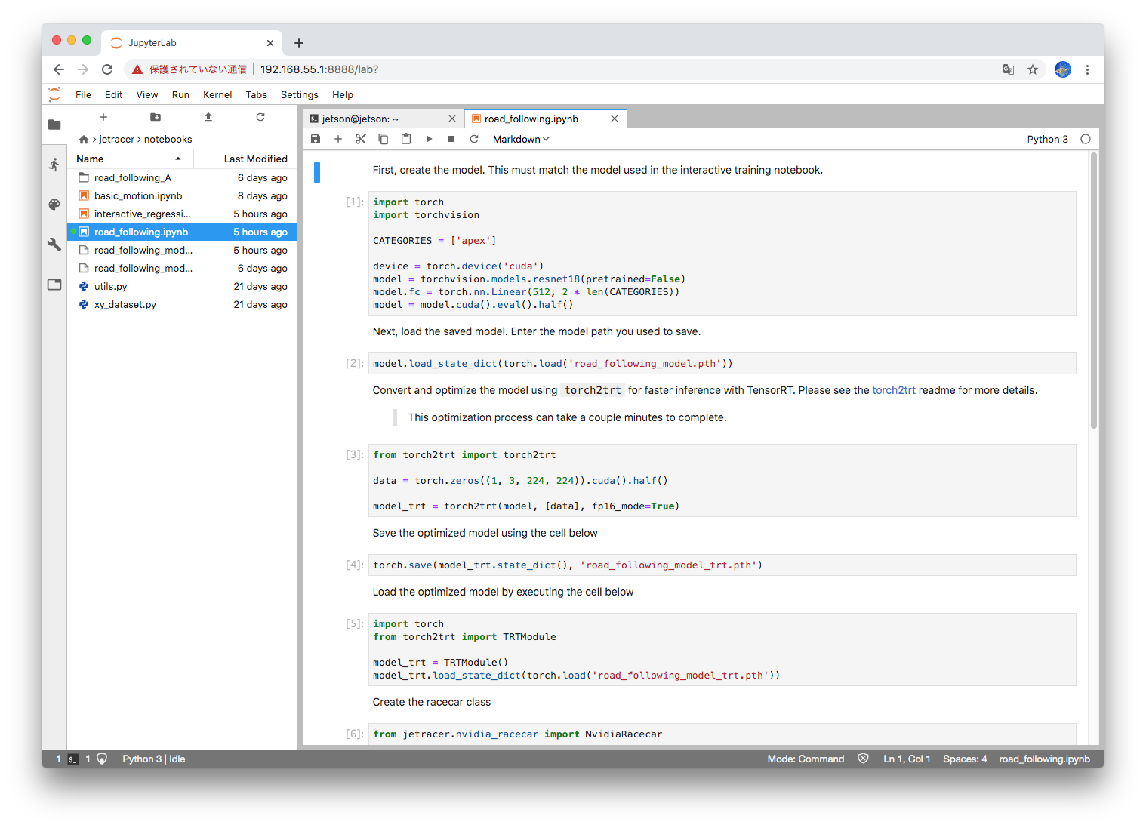Open the Running Terminals and Kernels panel
Image resolution: width=1146 pixels, height=828 pixels.
[x=54, y=165]
